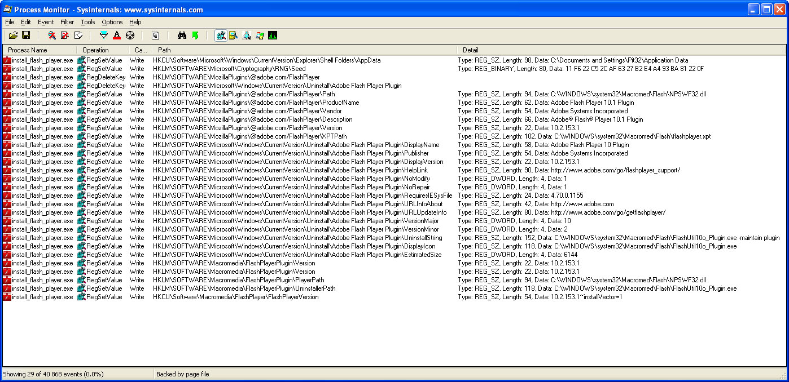Toggle the Autoscroll toolbar button

[65, 35]
